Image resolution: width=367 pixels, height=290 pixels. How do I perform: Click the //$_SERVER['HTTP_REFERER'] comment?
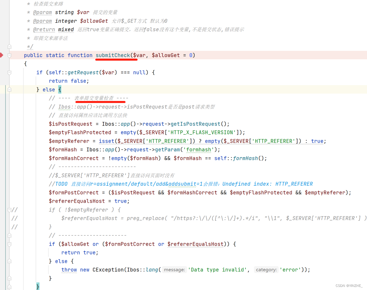(x=112, y=176)
